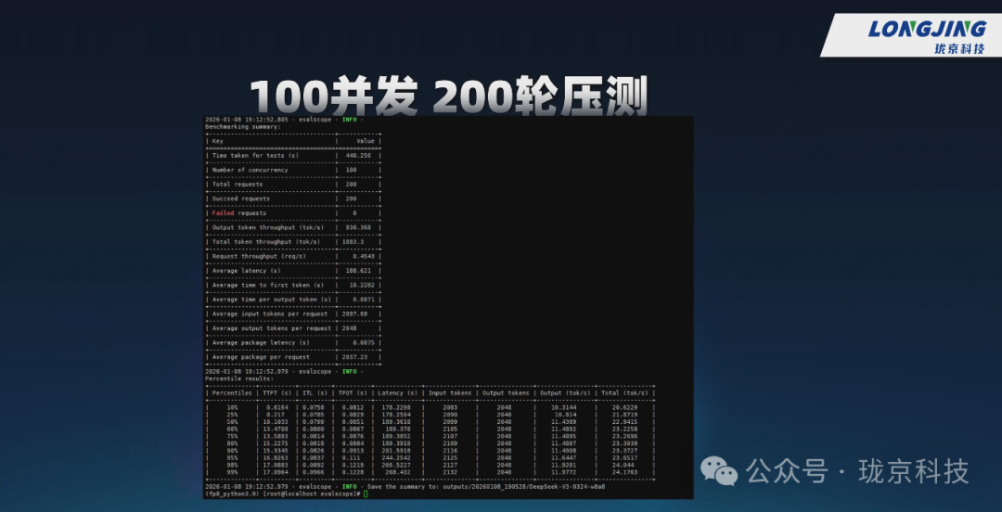Select Output tok/s value 10.3144
The width and height of the screenshot is (1002, 512).
pyautogui.click(x=564, y=407)
